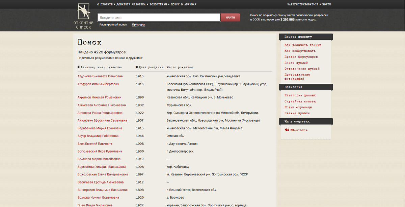Open Как добавить данные in the sidebar
The width and height of the screenshot is (405, 207).
tap(303, 45)
